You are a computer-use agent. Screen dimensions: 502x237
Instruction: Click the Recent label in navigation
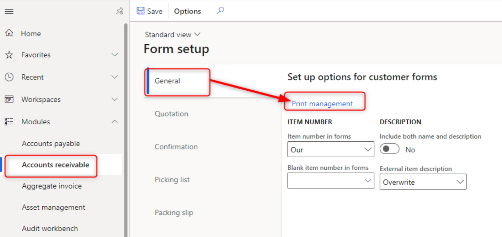pyautogui.click(x=32, y=77)
